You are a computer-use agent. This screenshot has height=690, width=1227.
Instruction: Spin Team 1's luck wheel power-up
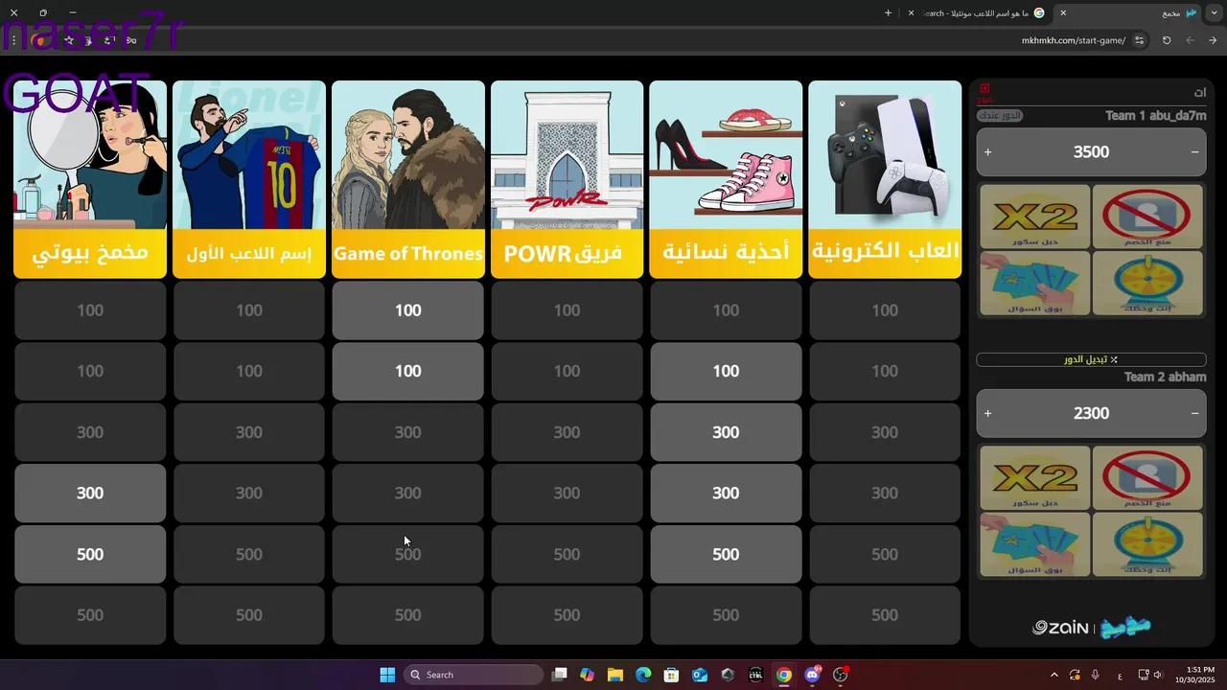click(x=1146, y=283)
